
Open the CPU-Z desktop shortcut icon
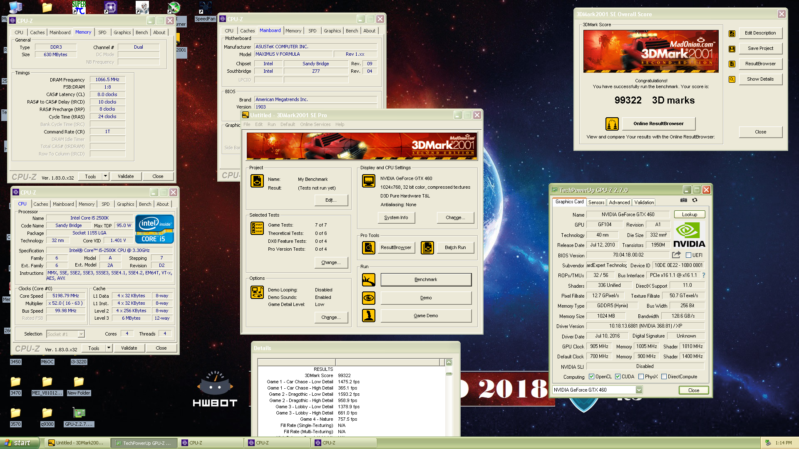(110, 7)
